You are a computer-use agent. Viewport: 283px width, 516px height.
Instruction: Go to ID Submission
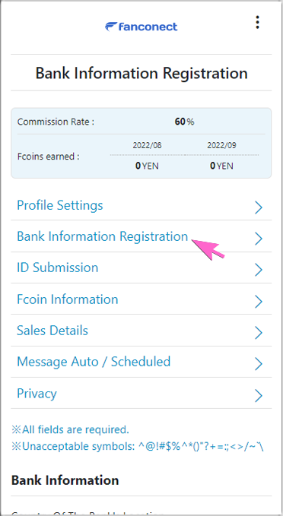[x=58, y=267]
